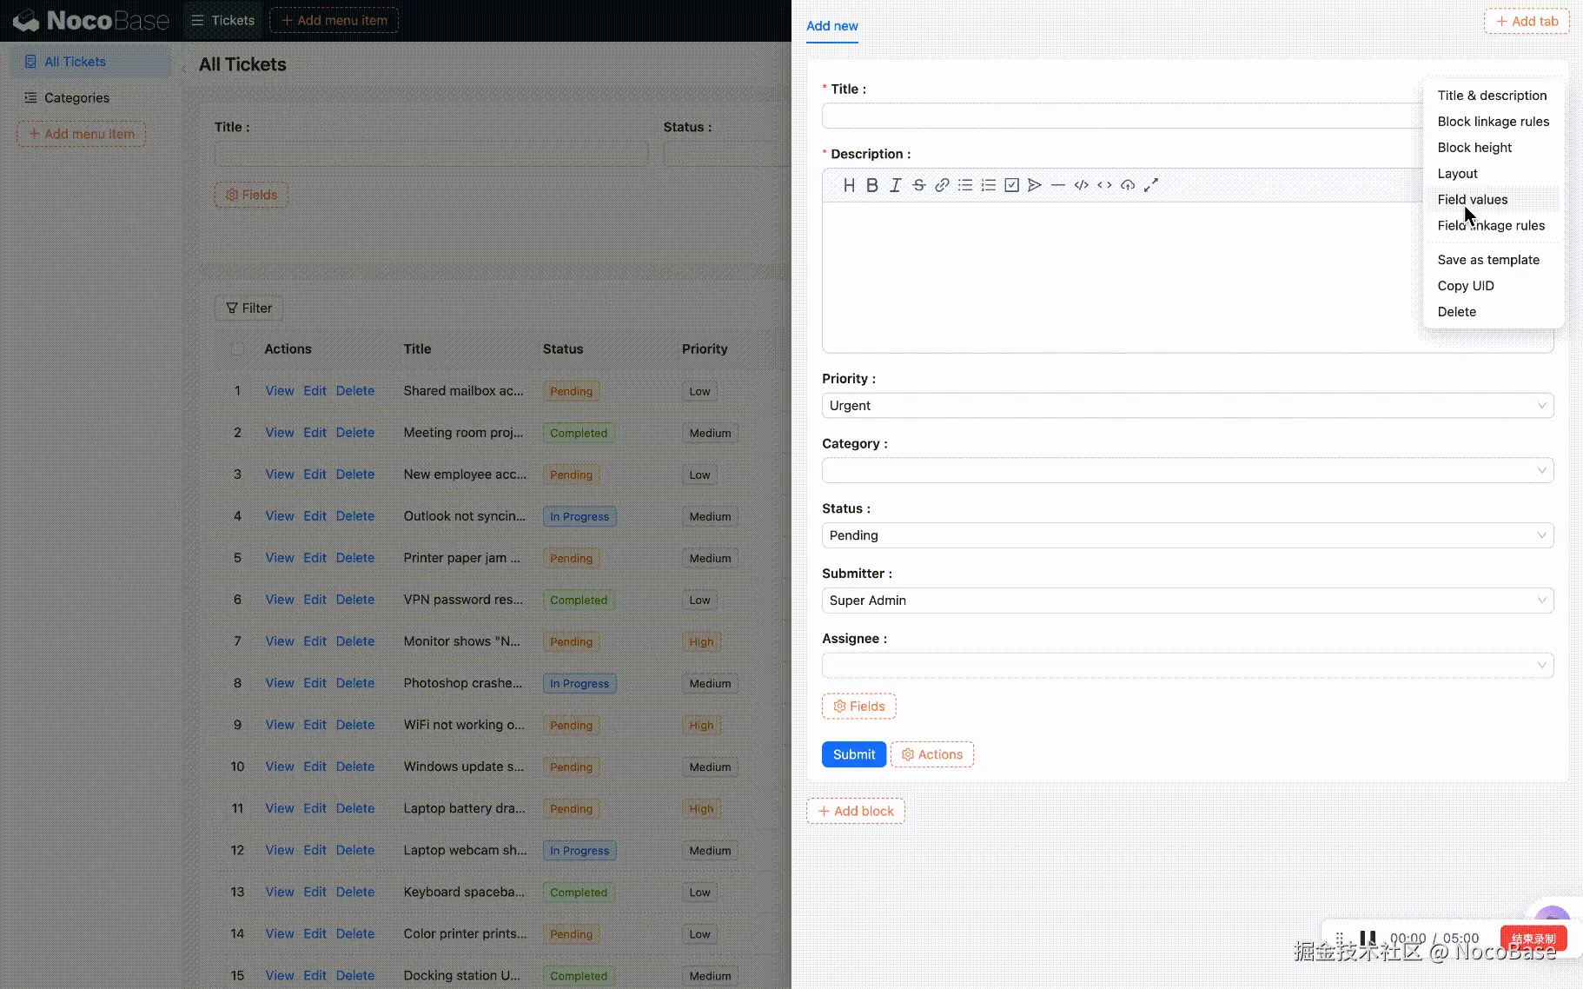Screen dimensions: 1583x989
Task: Choose Block linkage rules from the menu
Action: tap(1493, 122)
